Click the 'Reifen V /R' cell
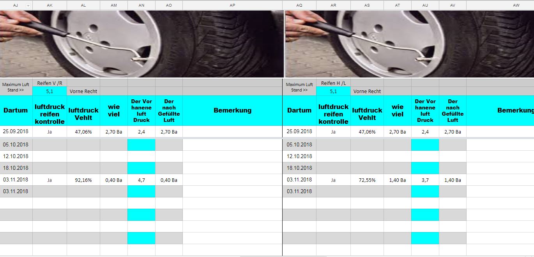Image resolution: width=534 pixels, height=257 pixels. (x=50, y=83)
